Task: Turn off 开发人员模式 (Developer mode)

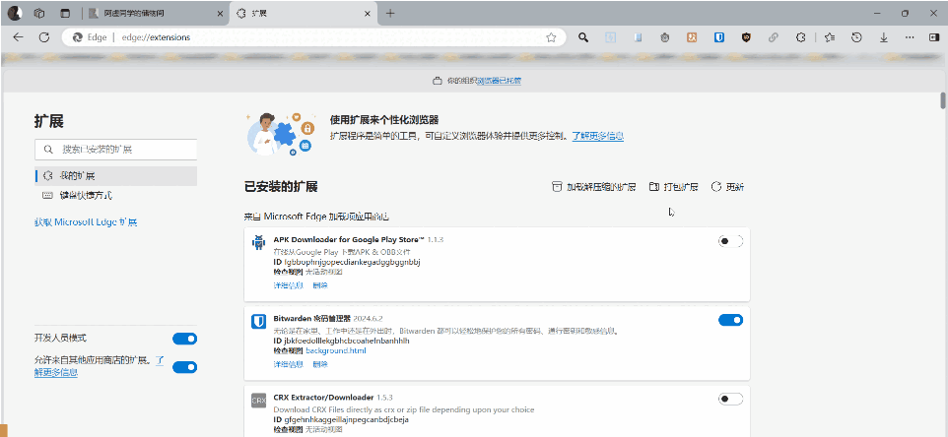Action: [x=184, y=339]
